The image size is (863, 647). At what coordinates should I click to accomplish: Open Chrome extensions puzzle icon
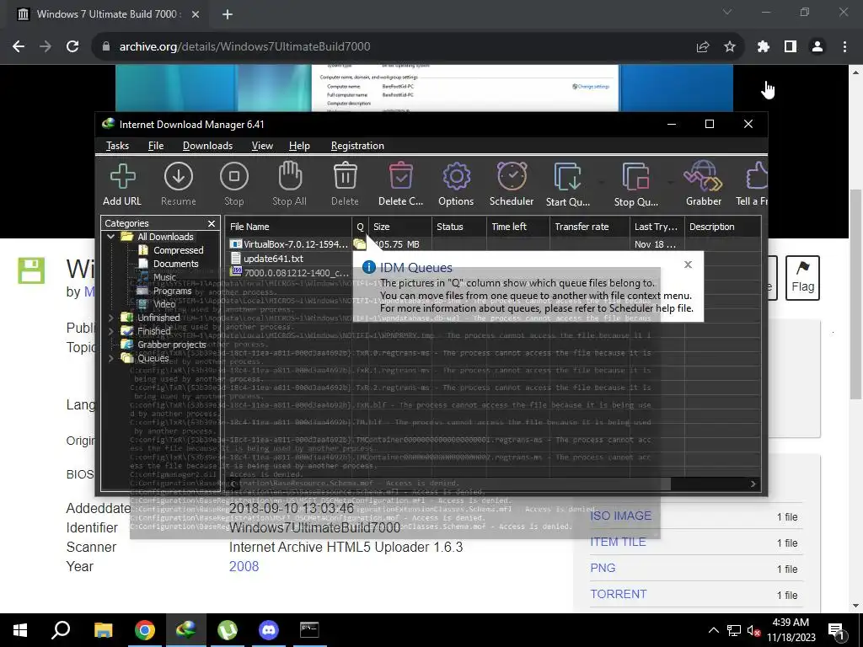click(763, 47)
